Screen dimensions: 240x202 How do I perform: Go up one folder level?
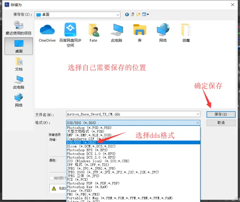pyautogui.click(x=133, y=15)
